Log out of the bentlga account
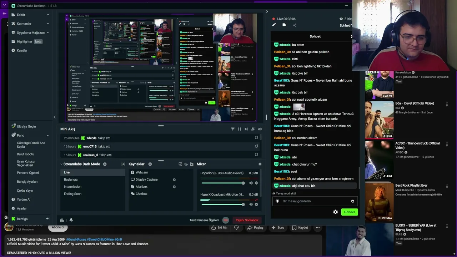457x257 pixels. [x=47, y=219]
